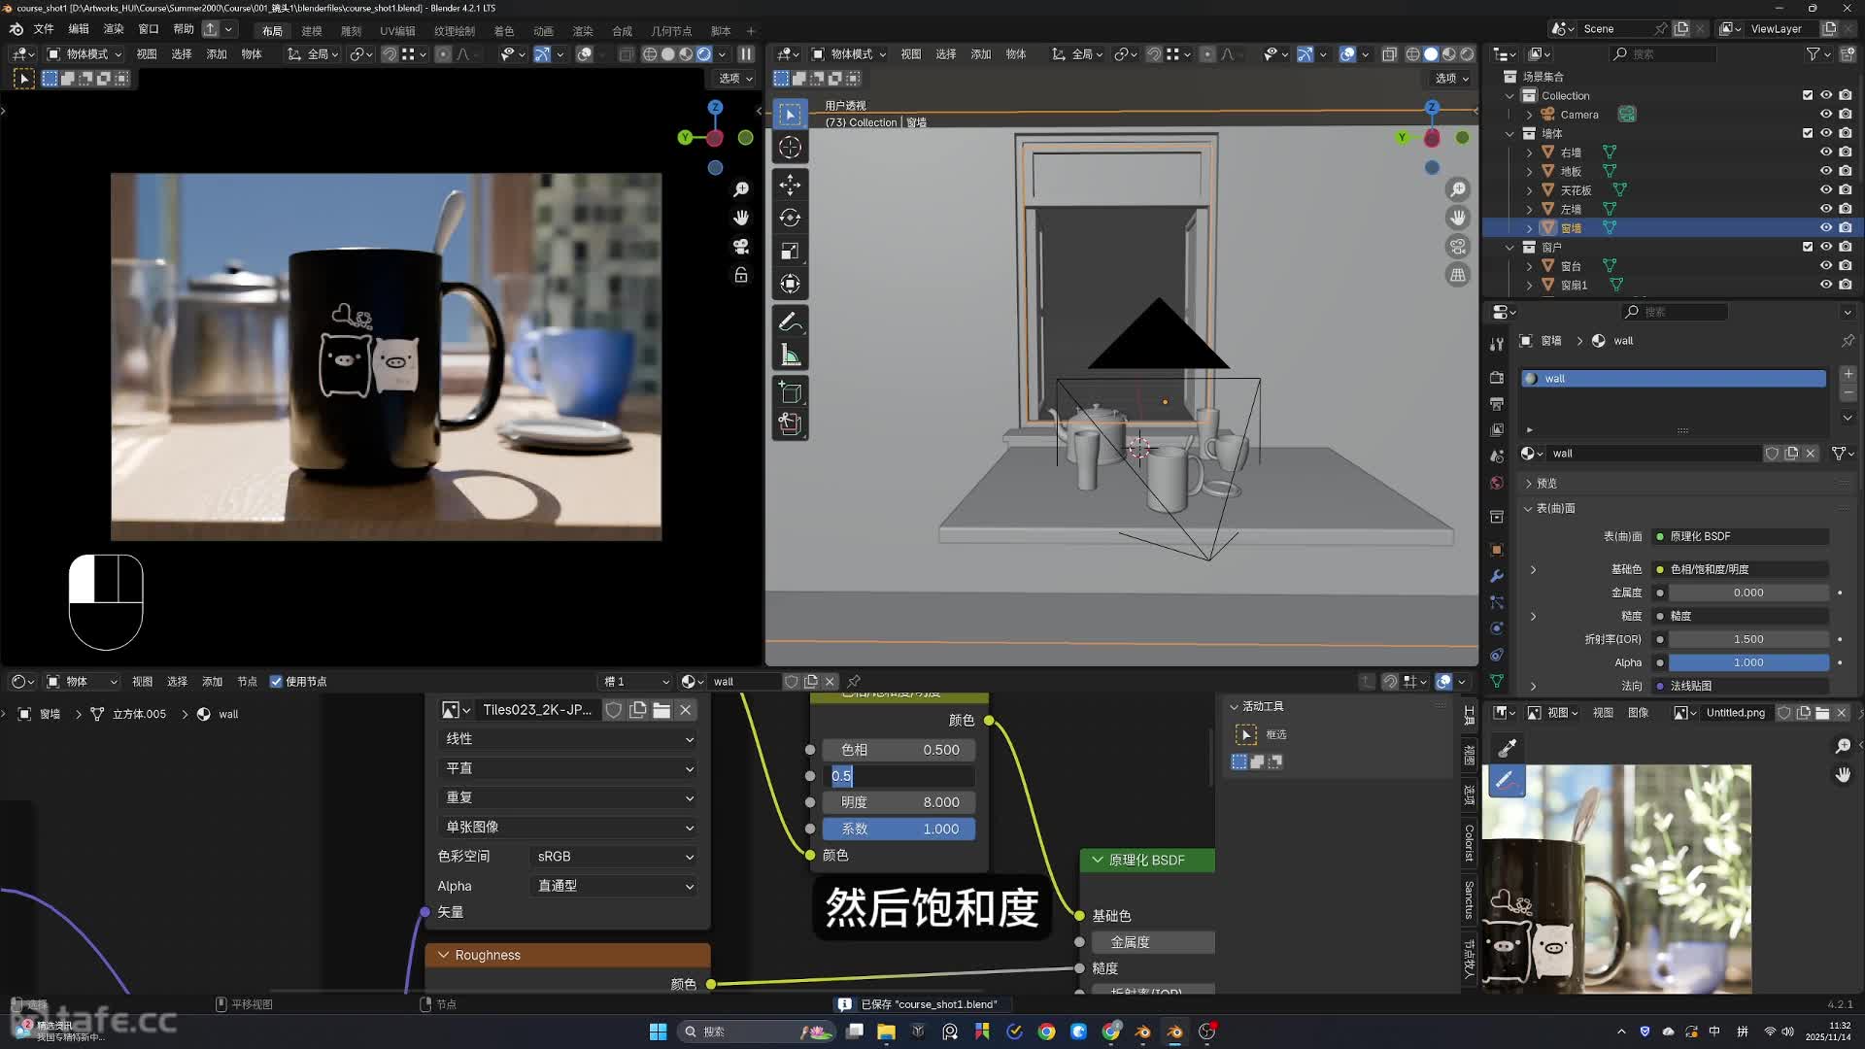The image size is (1865, 1049).
Task: Select the Rotate tool icon
Action: coord(790,218)
